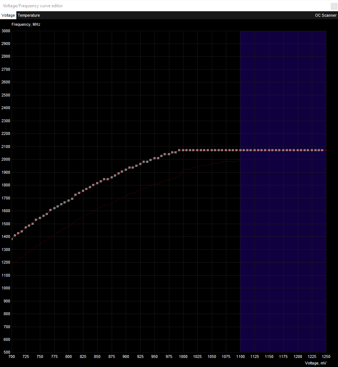This screenshot has width=338, height=367.
Task: Launch the OC Scanner
Action: pyautogui.click(x=326, y=15)
